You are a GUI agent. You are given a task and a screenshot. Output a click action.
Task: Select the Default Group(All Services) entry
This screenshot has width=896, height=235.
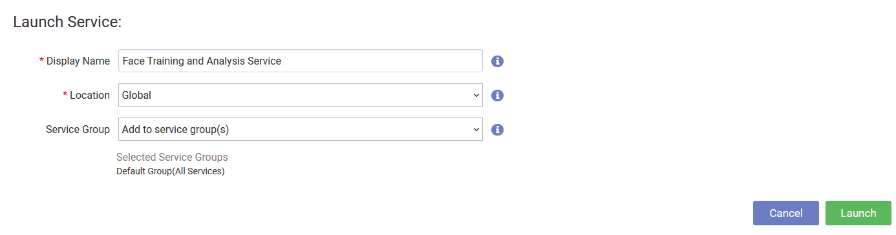coord(171,171)
